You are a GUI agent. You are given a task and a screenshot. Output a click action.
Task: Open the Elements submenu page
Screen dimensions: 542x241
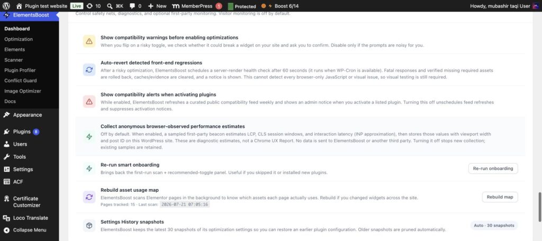point(14,49)
